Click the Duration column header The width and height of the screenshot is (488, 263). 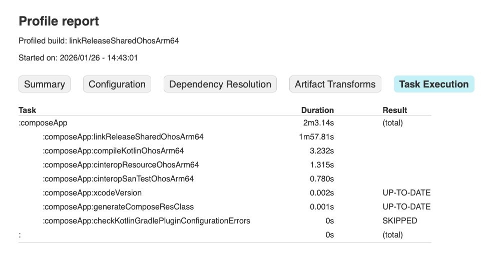[x=317, y=110]
